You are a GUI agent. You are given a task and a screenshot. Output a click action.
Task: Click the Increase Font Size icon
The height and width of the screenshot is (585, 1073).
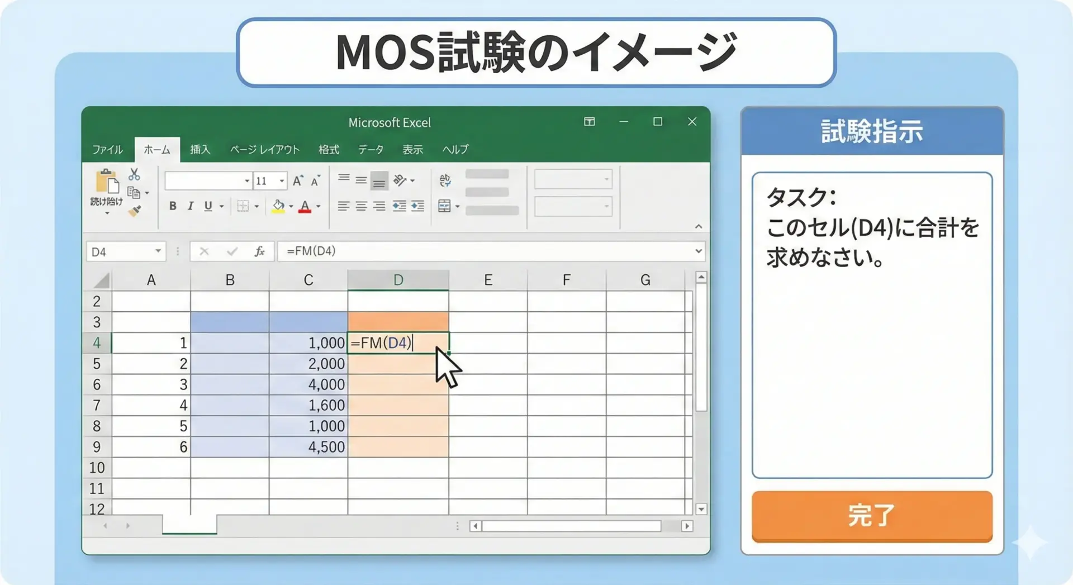tap(297, 180)
